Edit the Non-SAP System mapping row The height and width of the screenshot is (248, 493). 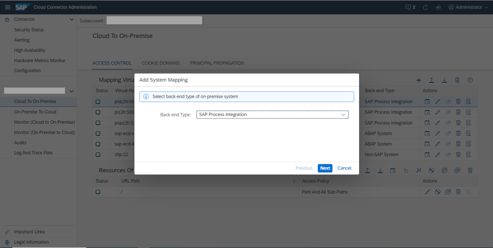[438, 155]
